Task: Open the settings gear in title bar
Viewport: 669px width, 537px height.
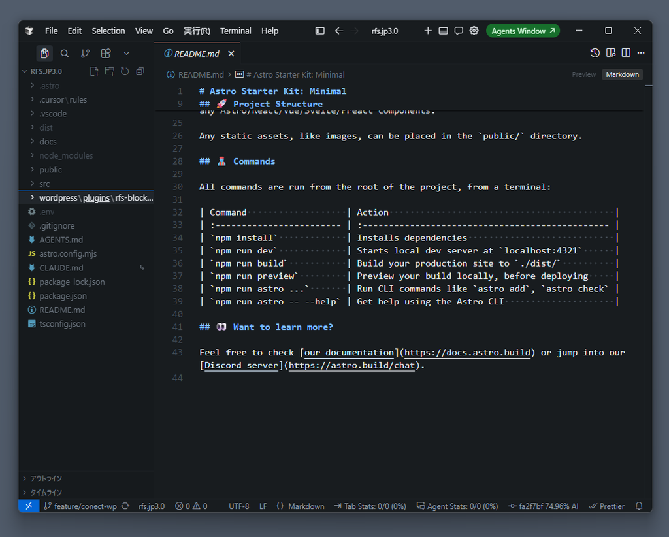Action: 474,31
